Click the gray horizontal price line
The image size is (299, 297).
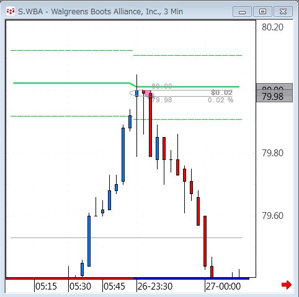pyautogui.click(x=126, y=238)
